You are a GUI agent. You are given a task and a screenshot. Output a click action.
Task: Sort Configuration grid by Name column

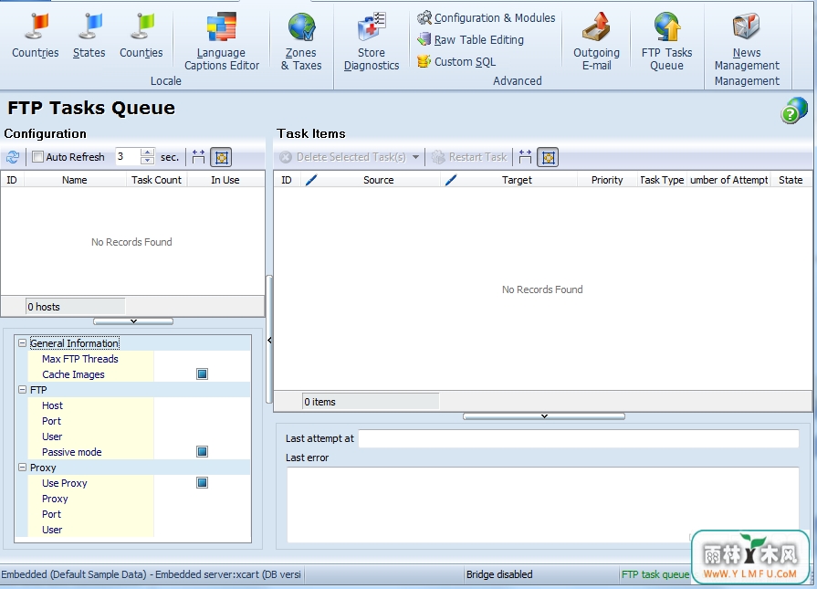click(75, 180)
